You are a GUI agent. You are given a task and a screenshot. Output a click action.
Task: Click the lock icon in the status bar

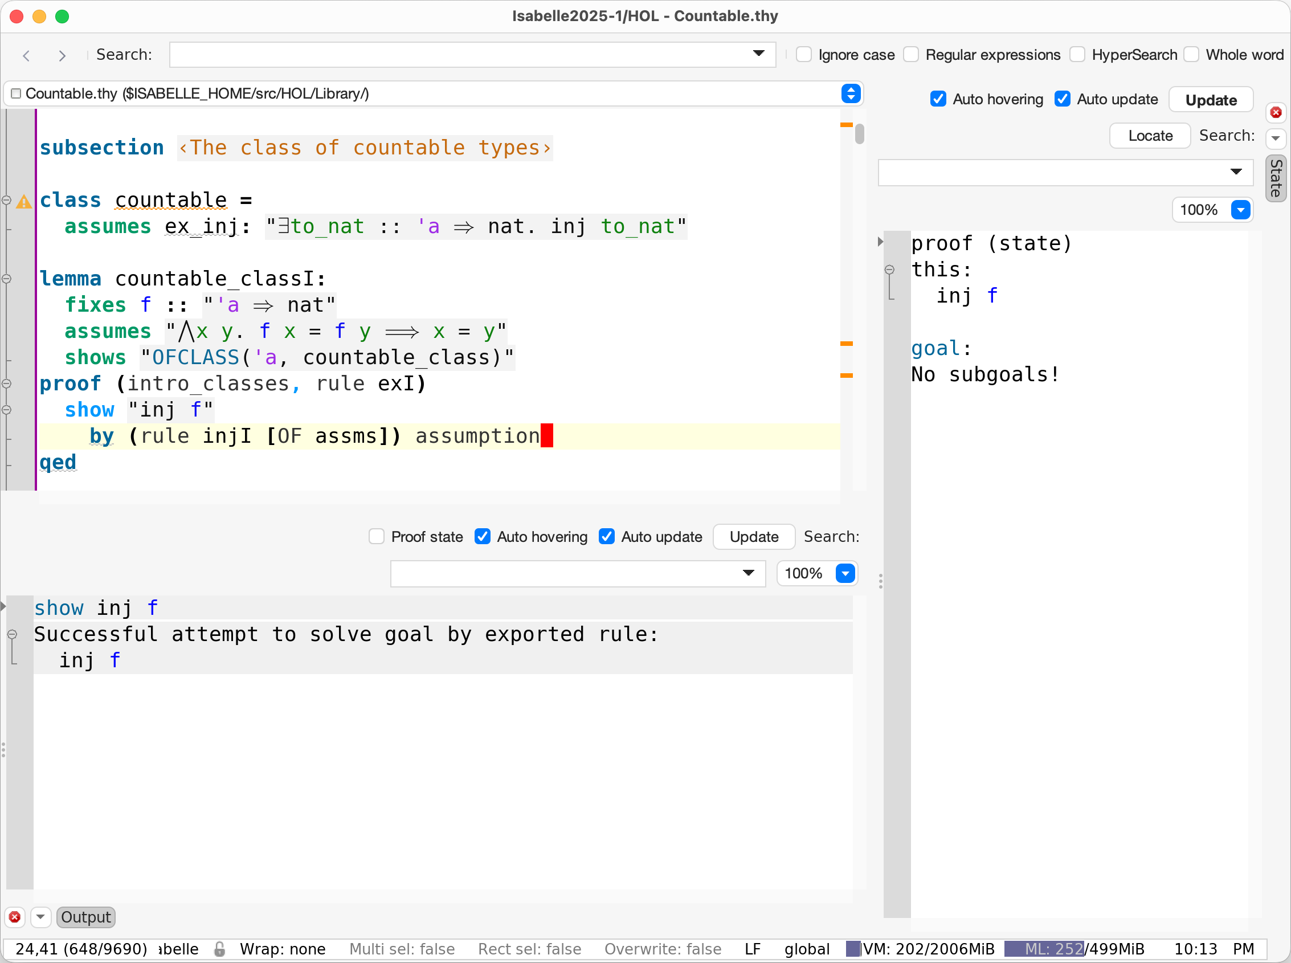click(x=219, y=949)
